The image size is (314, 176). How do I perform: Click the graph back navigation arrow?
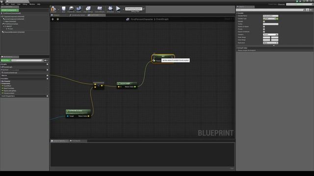click(x=52, y=19)
